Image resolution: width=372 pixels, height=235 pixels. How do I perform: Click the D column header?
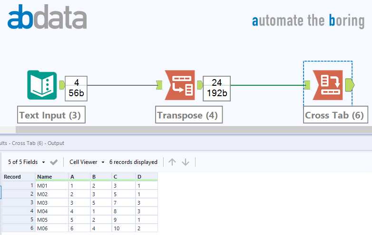pos(147,177)
